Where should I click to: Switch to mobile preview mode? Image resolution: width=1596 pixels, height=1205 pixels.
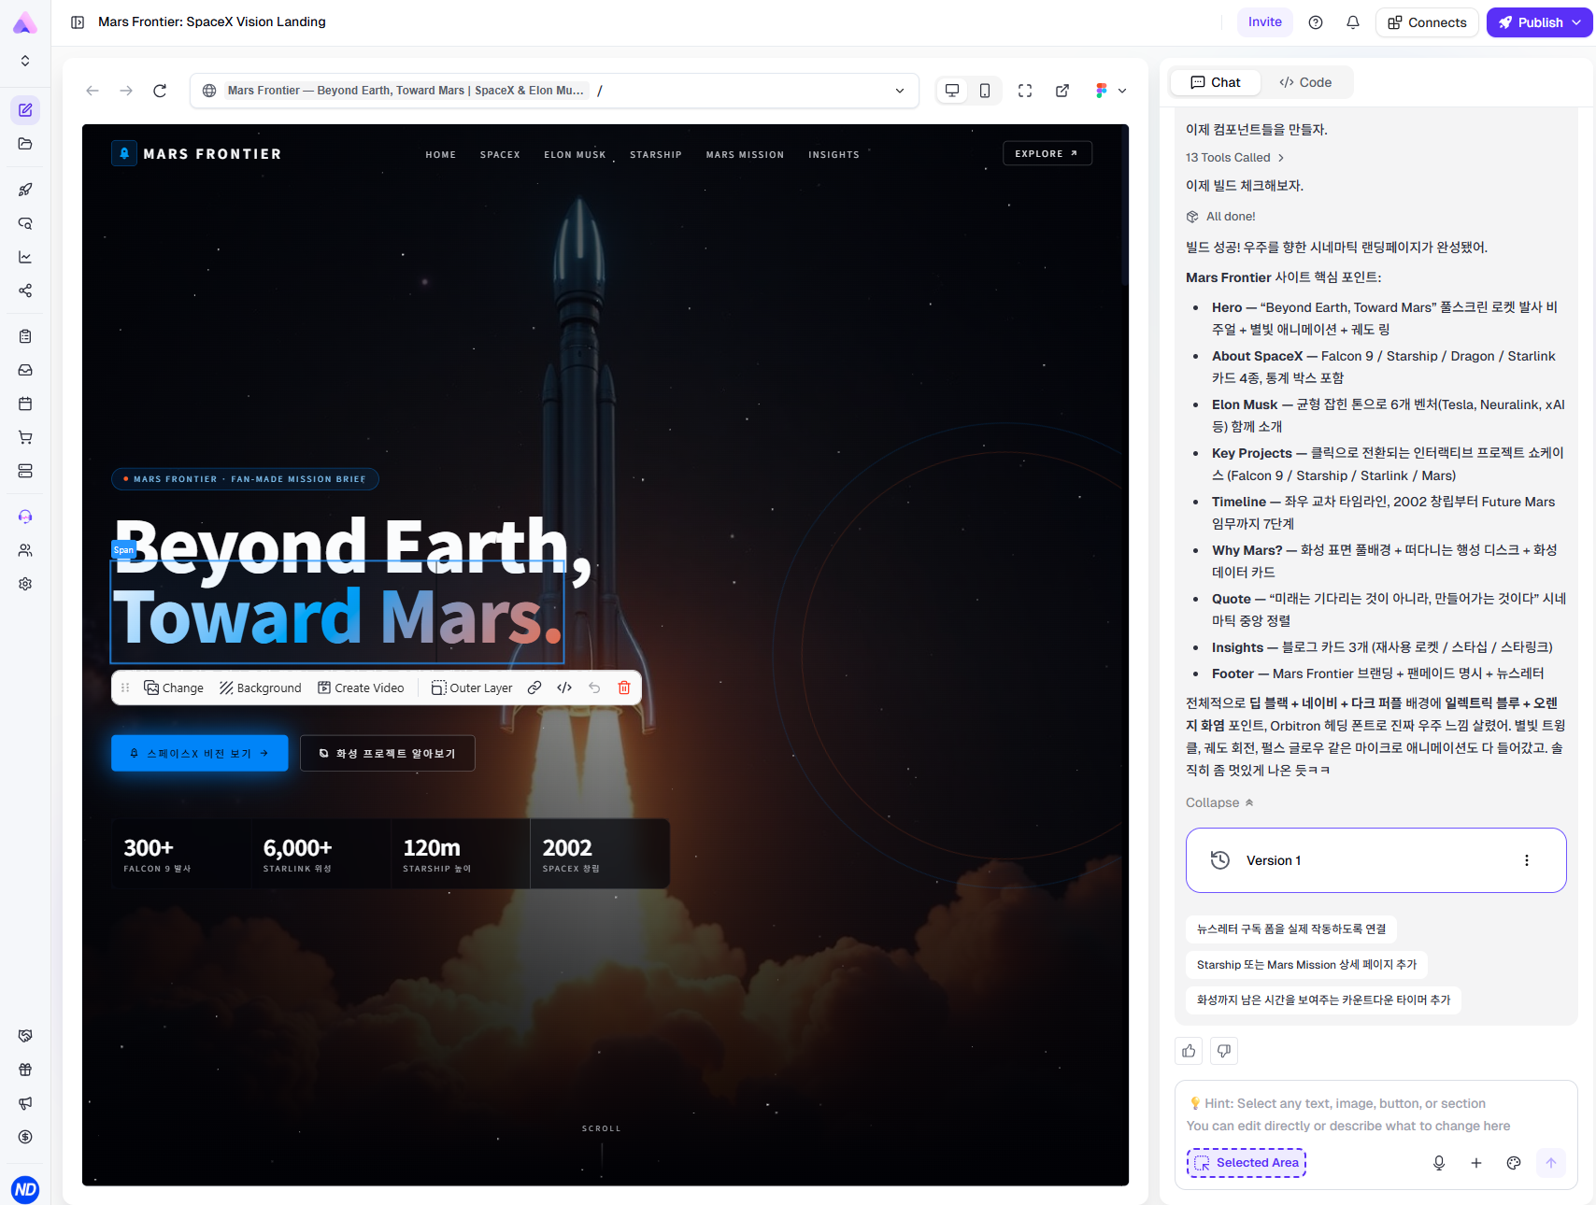tap(985, 91)
